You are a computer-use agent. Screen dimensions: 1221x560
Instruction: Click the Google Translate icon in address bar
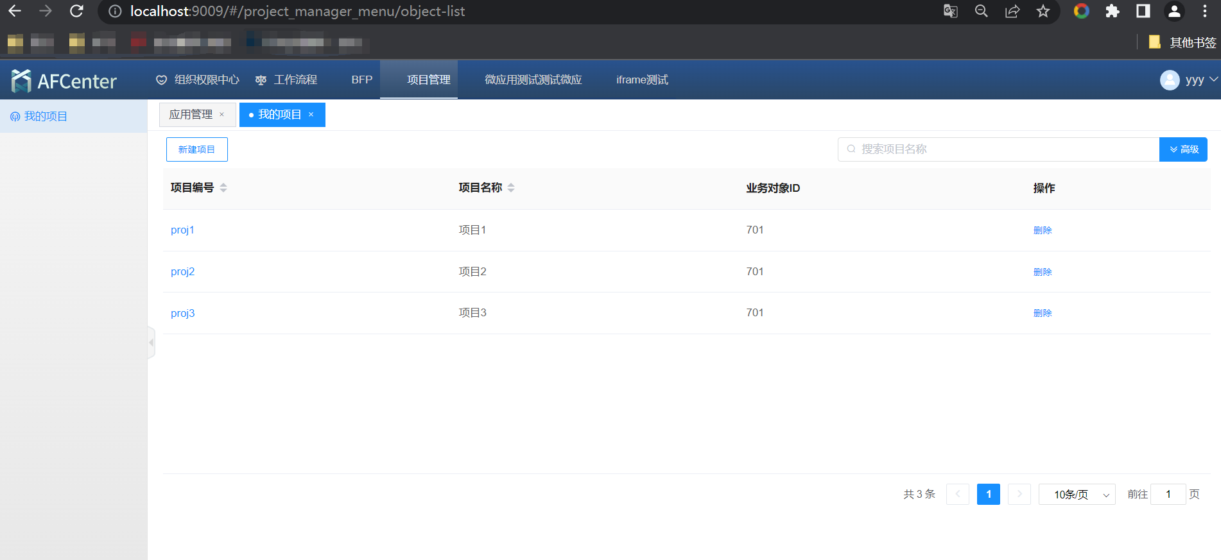pyautogui.click(x=951, y=11)
